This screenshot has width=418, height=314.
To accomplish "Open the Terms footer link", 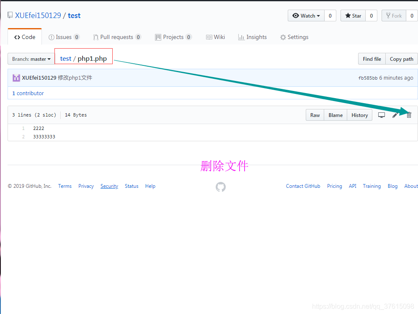I will coord(65,186).
